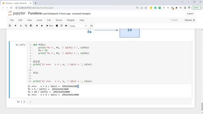203x114 pixels.
Task: Click the In [47]: cell prompt
Action: [21, 45]
